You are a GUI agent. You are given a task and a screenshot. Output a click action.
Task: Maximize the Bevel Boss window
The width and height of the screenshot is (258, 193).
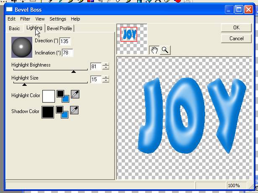pyautogui.click(x=239, y=10)
